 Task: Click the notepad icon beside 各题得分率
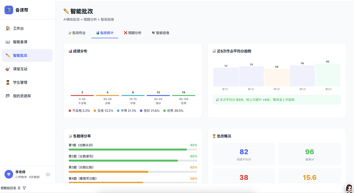coord(70,136)
